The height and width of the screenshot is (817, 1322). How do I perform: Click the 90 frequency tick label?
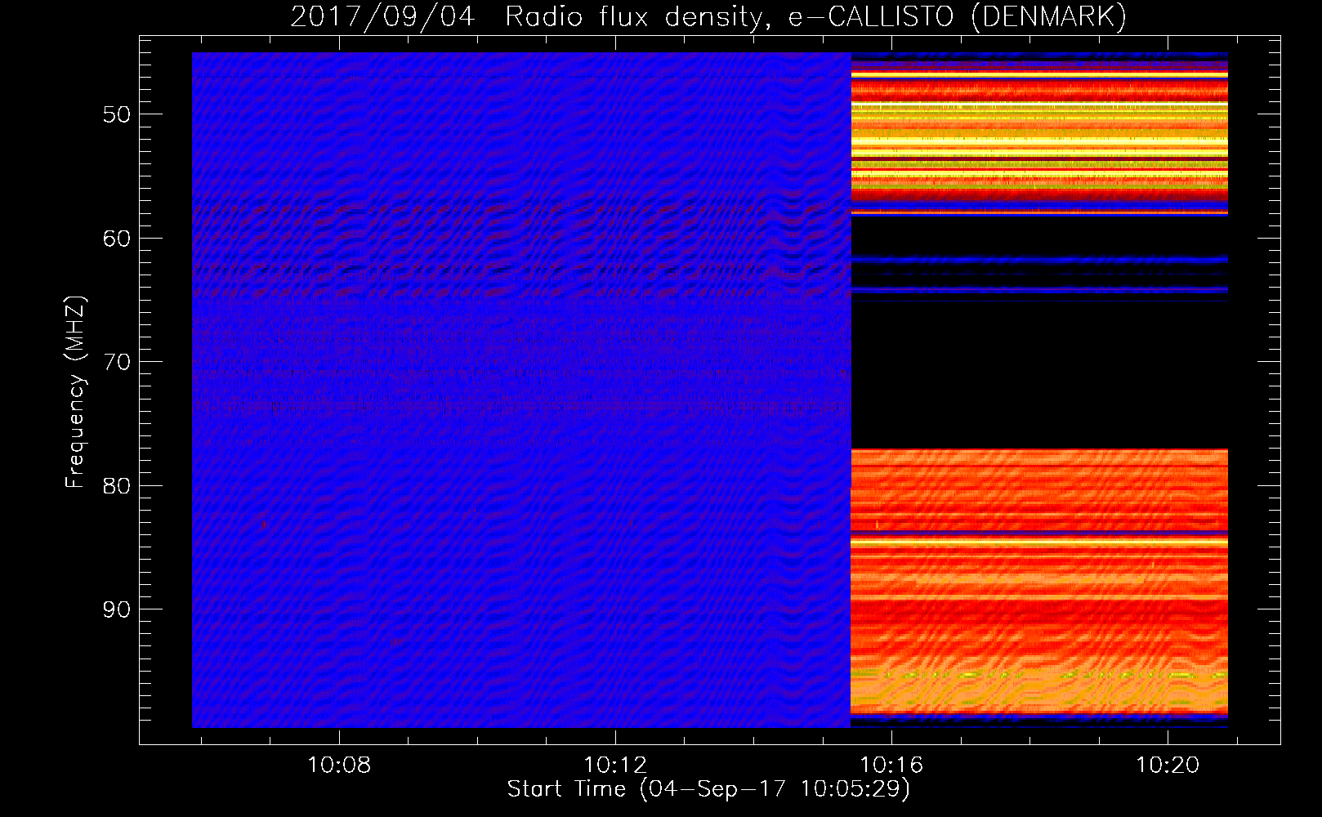(117, 609)
